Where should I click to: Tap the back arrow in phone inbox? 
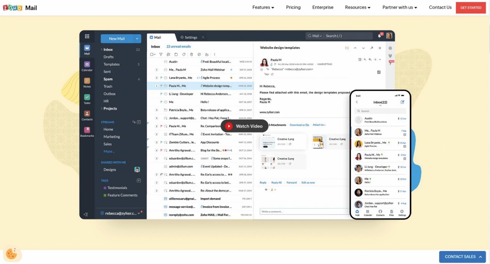357,102
